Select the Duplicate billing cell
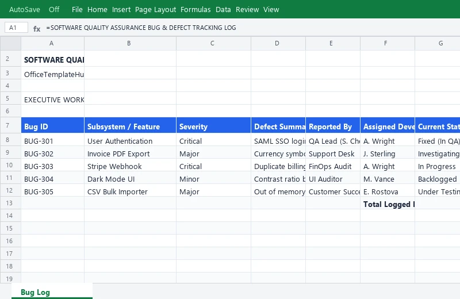 pyautogui.click(x=278, y=165)
